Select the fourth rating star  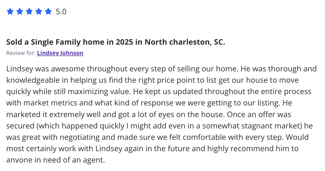[x=38, y=12]
